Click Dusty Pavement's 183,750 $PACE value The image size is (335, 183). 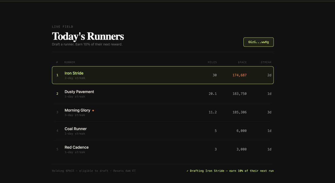click(240, 94)
